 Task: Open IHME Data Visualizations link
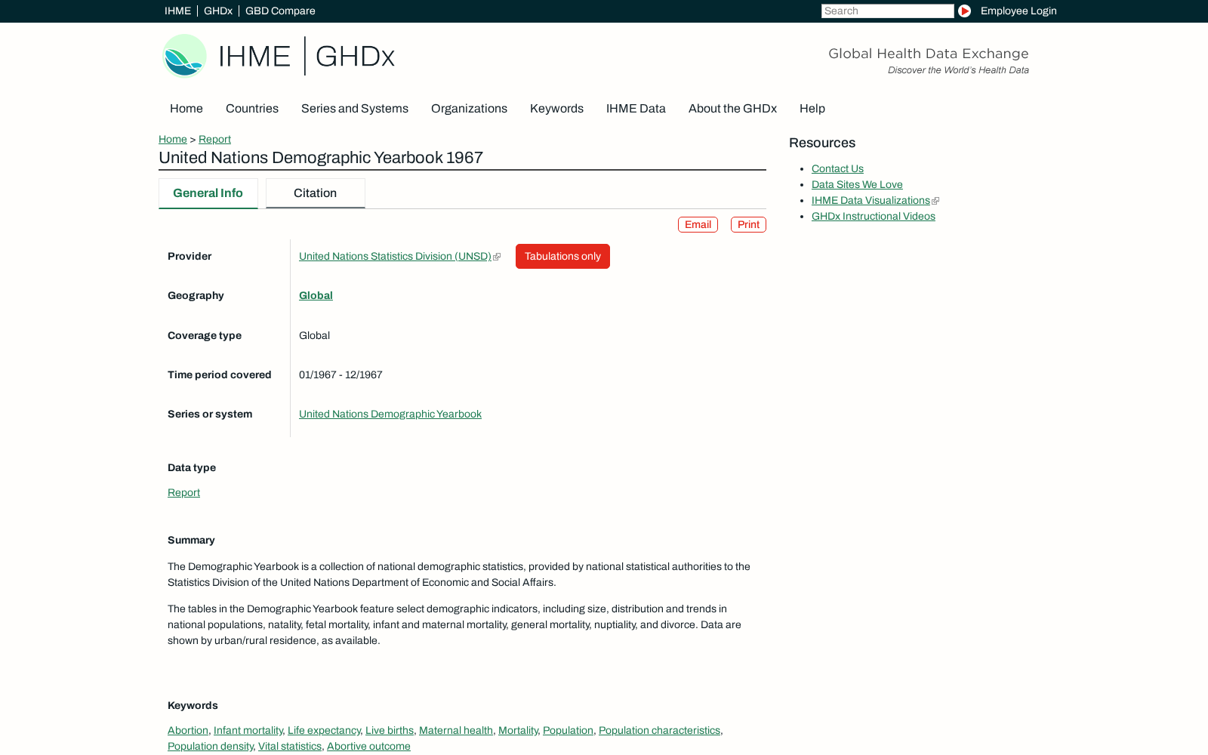[x=871, y=201]
